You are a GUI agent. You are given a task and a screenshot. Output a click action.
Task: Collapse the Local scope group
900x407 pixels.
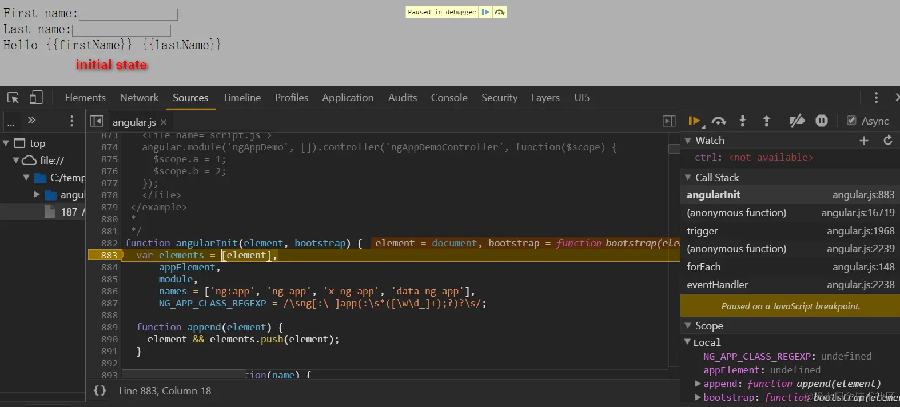tap(688, 342)
